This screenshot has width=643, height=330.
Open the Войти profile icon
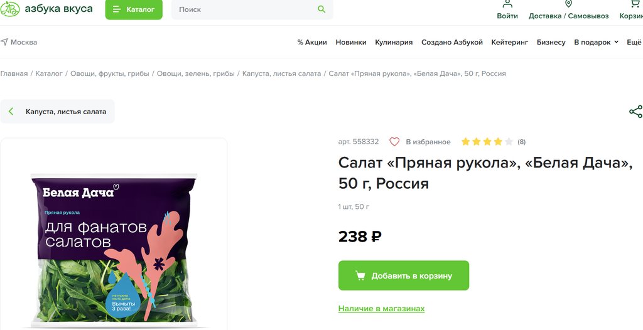coord(507,4)
